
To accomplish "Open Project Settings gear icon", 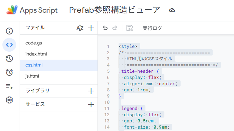I will tap(9, 100).
